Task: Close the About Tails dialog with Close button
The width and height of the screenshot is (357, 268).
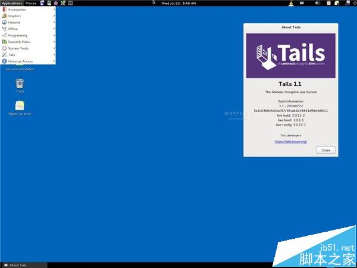Action: [326, 150]
